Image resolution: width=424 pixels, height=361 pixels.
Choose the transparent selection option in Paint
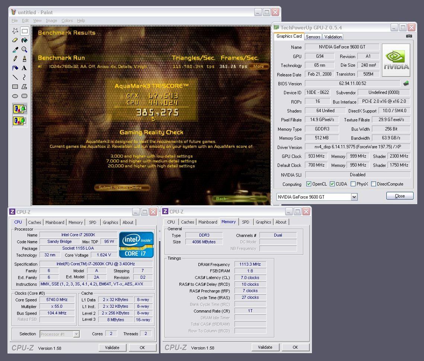(20, 120)
